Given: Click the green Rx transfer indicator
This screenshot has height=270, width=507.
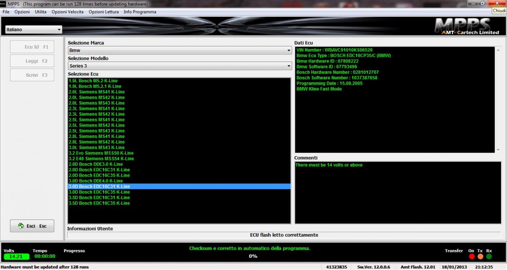Looking at the screenshot, I should pos(489,256).
